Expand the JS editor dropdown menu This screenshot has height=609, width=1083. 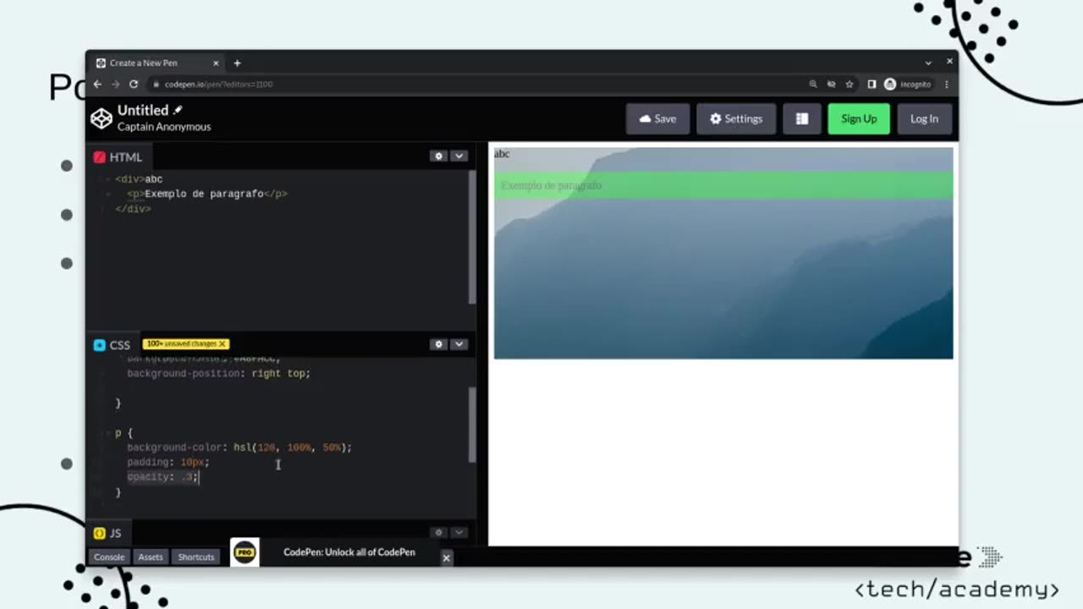[459, 533]
